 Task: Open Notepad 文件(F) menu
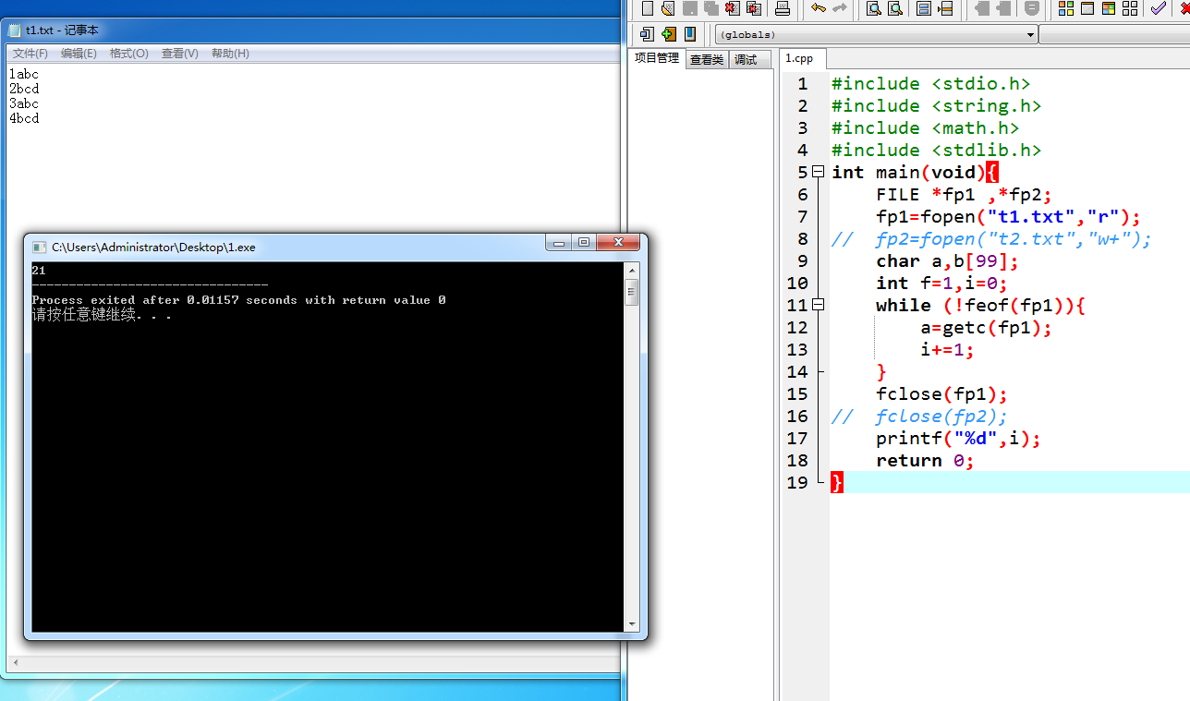coord(30,54)
